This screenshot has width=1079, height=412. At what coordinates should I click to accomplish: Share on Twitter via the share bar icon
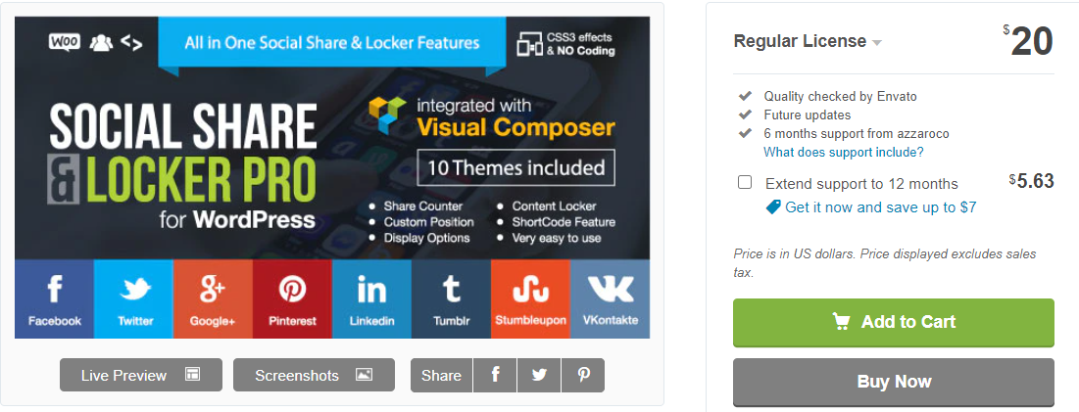pyautogui.click(x=539, y=375)
